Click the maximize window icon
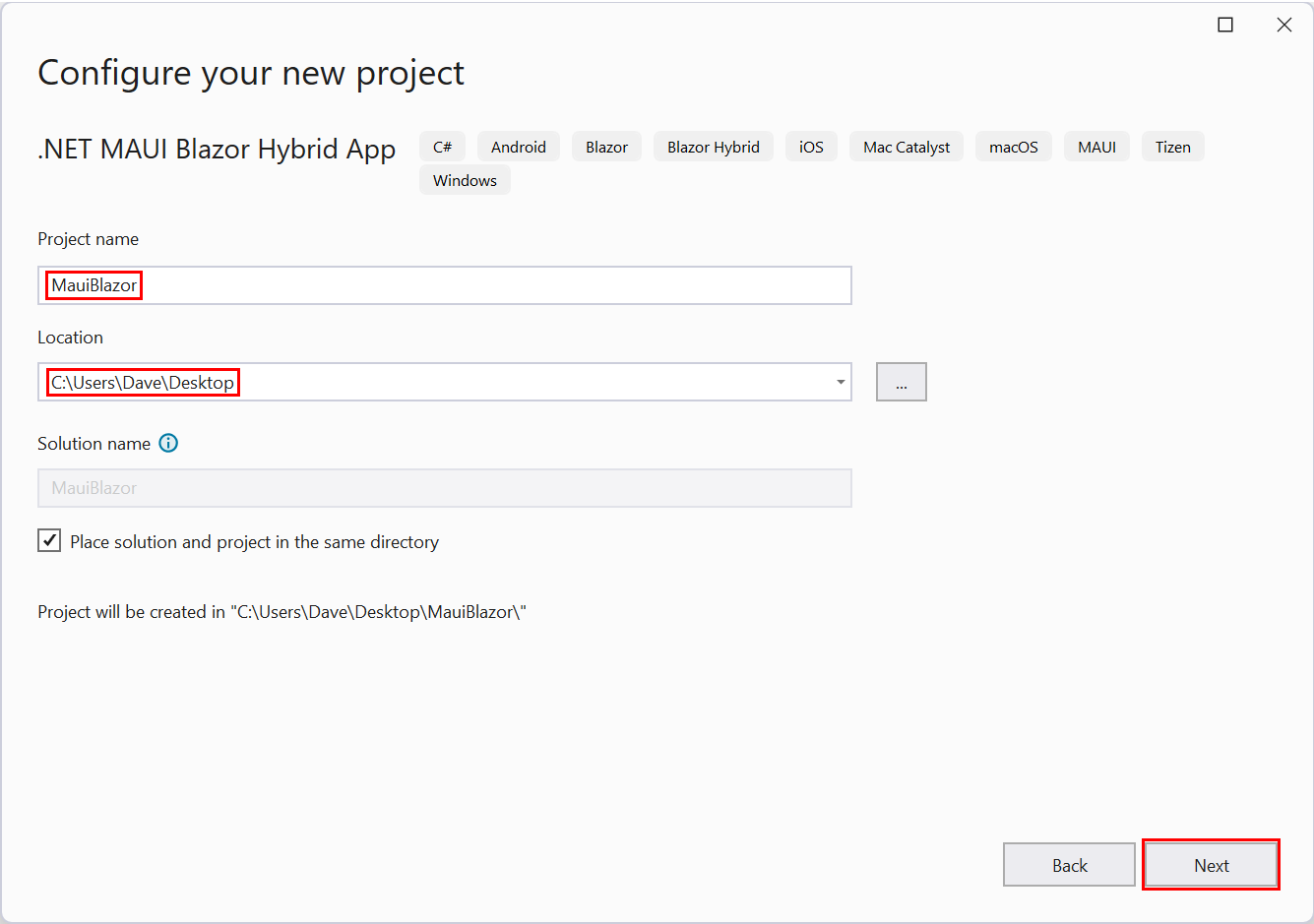This screenshot has height=924, width=1314. 1225,25
